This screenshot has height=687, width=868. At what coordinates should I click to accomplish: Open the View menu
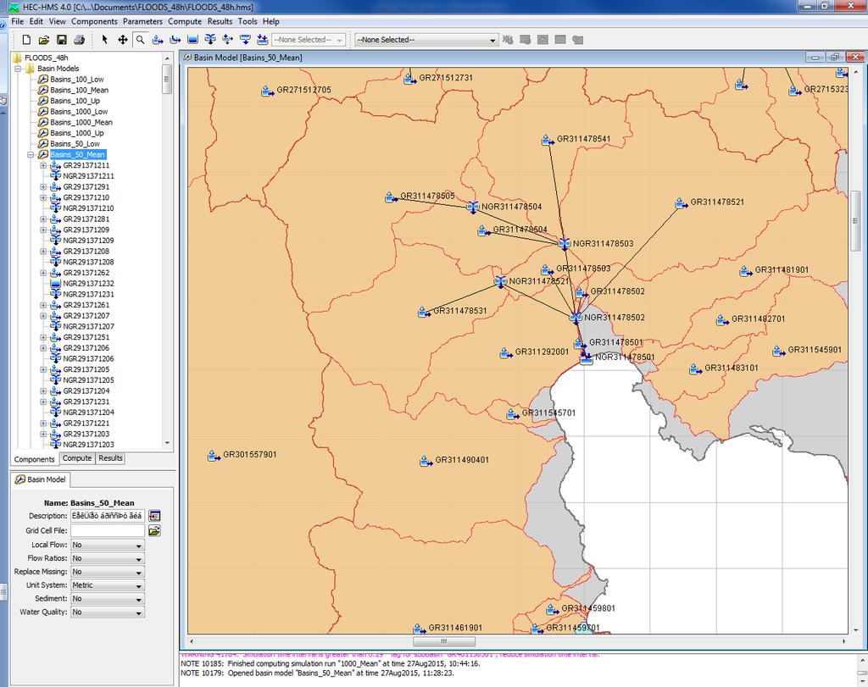(x=57, y=21)
